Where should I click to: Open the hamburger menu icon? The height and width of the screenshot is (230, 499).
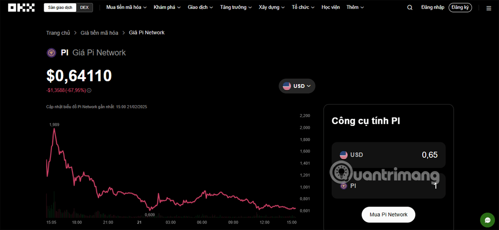489,8
